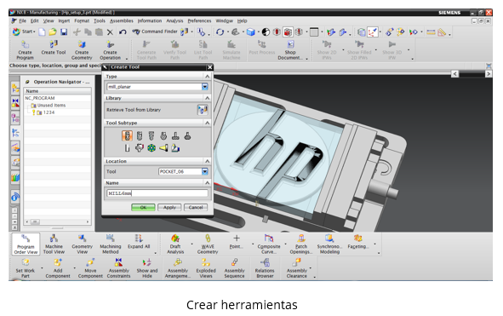Screen dimensions: 503x316
Task: Open the Tools menu
Action: pyautogui.click(x=100, y=21)
